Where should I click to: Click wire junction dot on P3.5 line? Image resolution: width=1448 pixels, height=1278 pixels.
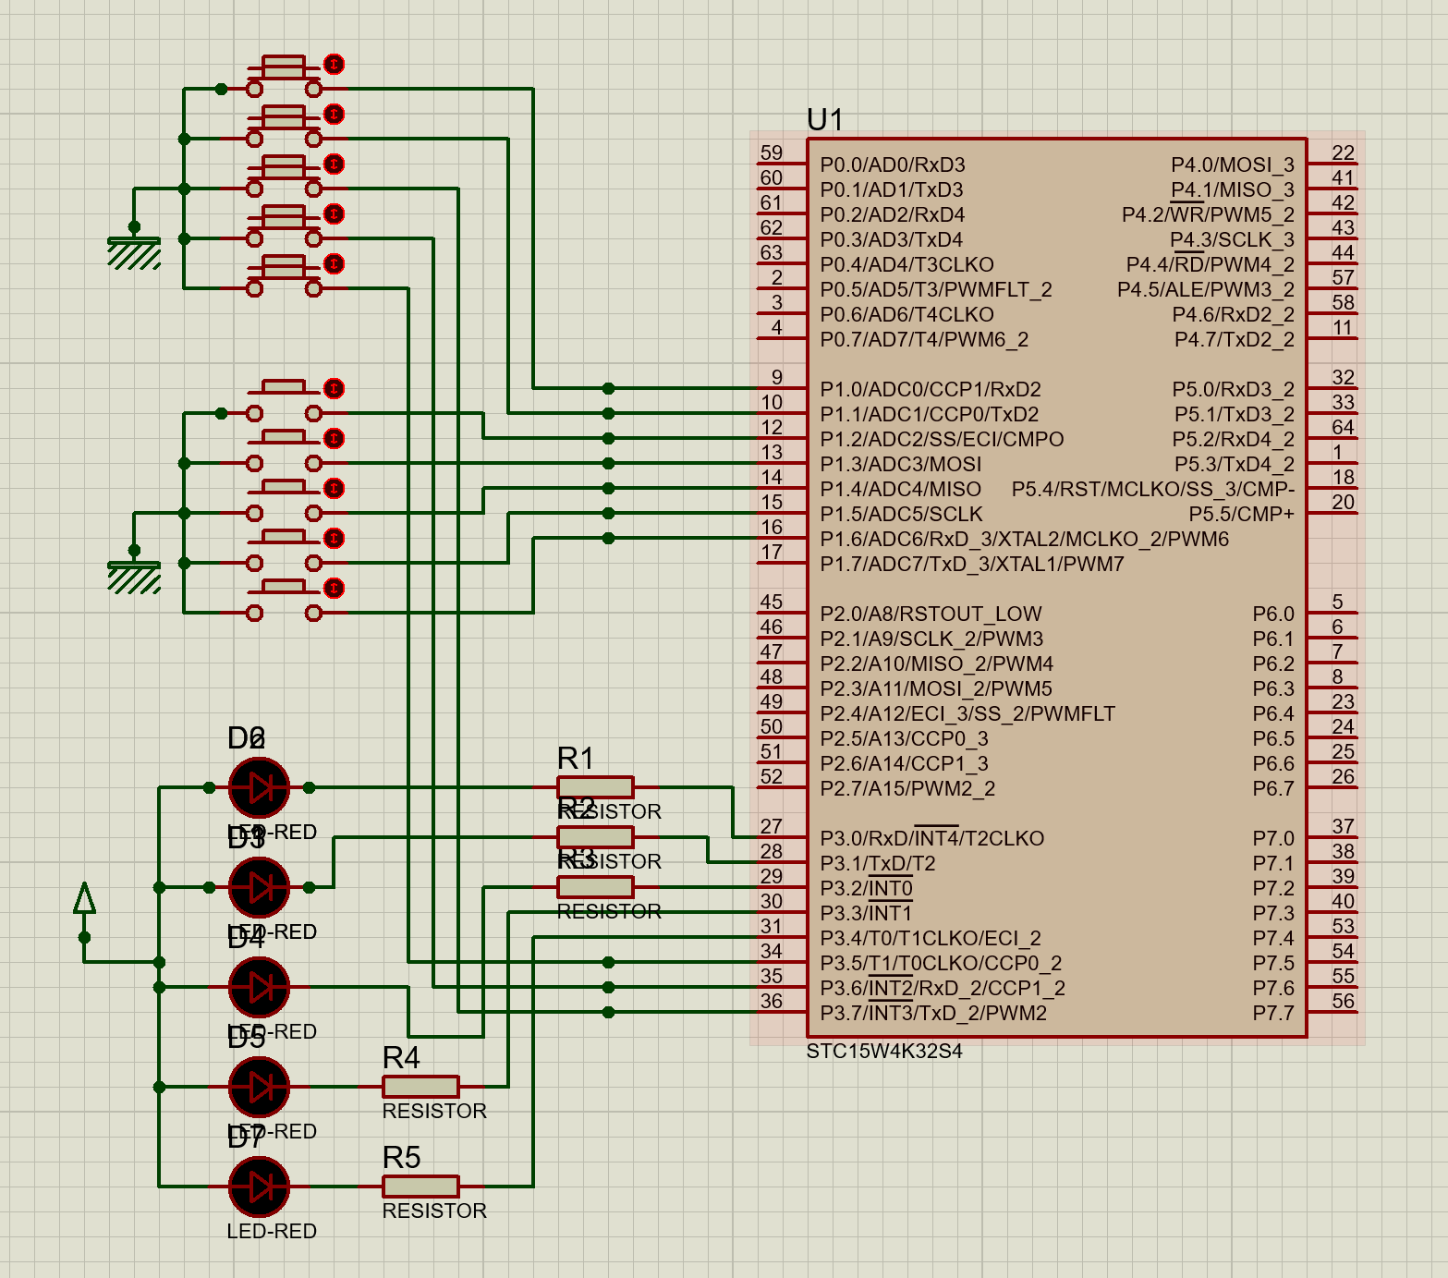[x=608, y=962]
